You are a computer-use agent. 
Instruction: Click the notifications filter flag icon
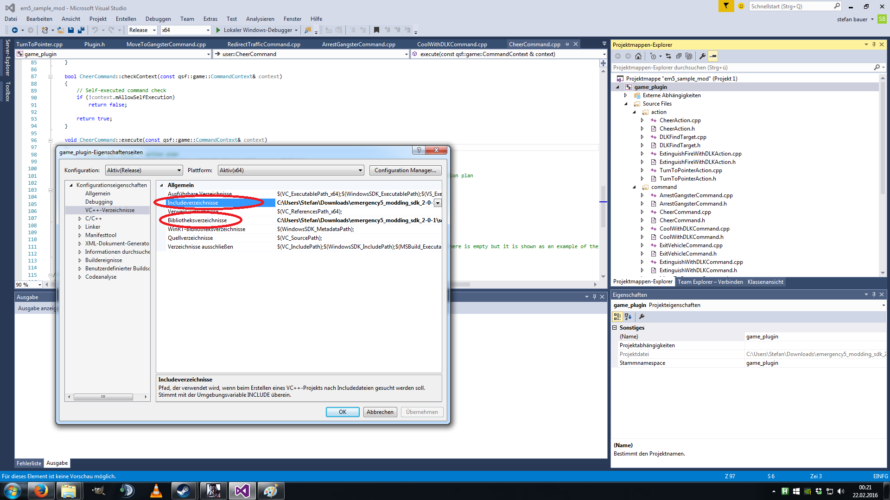726,6
